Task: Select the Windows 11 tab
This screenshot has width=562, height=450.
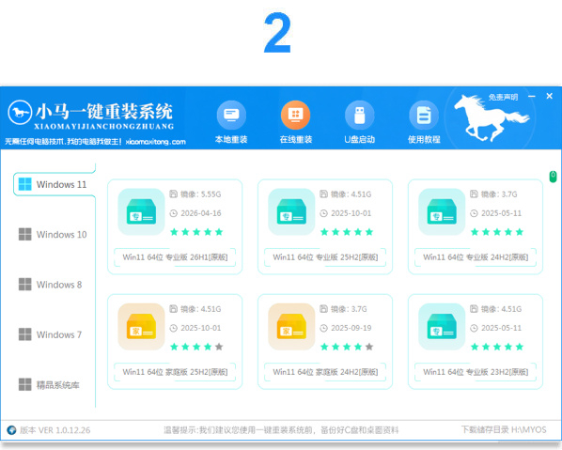Action: click(55, 184)
